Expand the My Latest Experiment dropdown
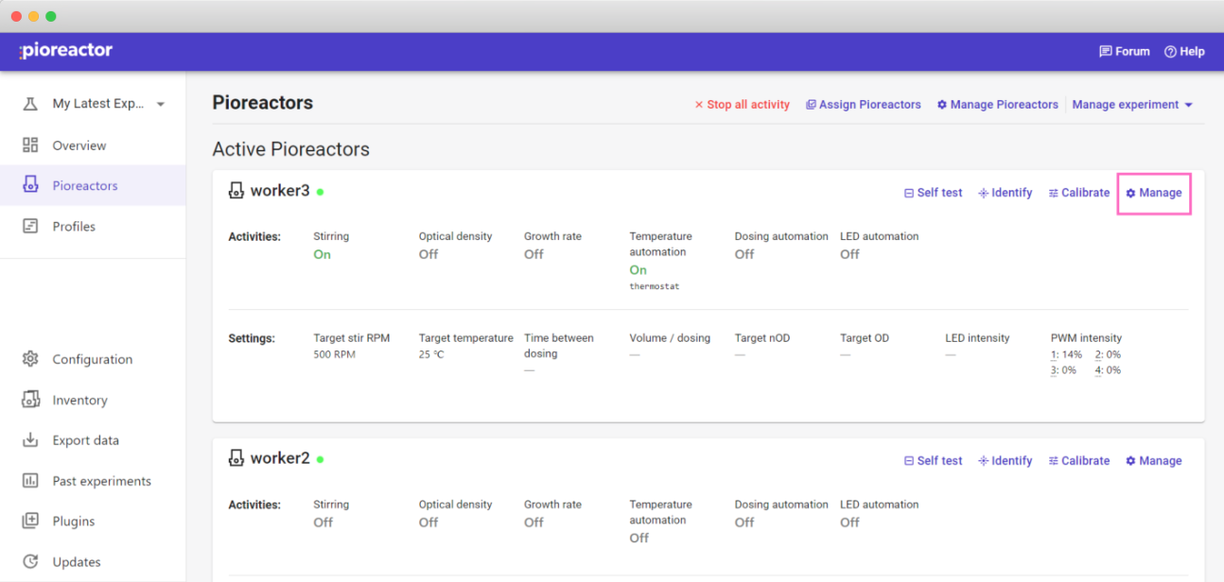Viewport: 1224px width, 582px height. point(160,104)
